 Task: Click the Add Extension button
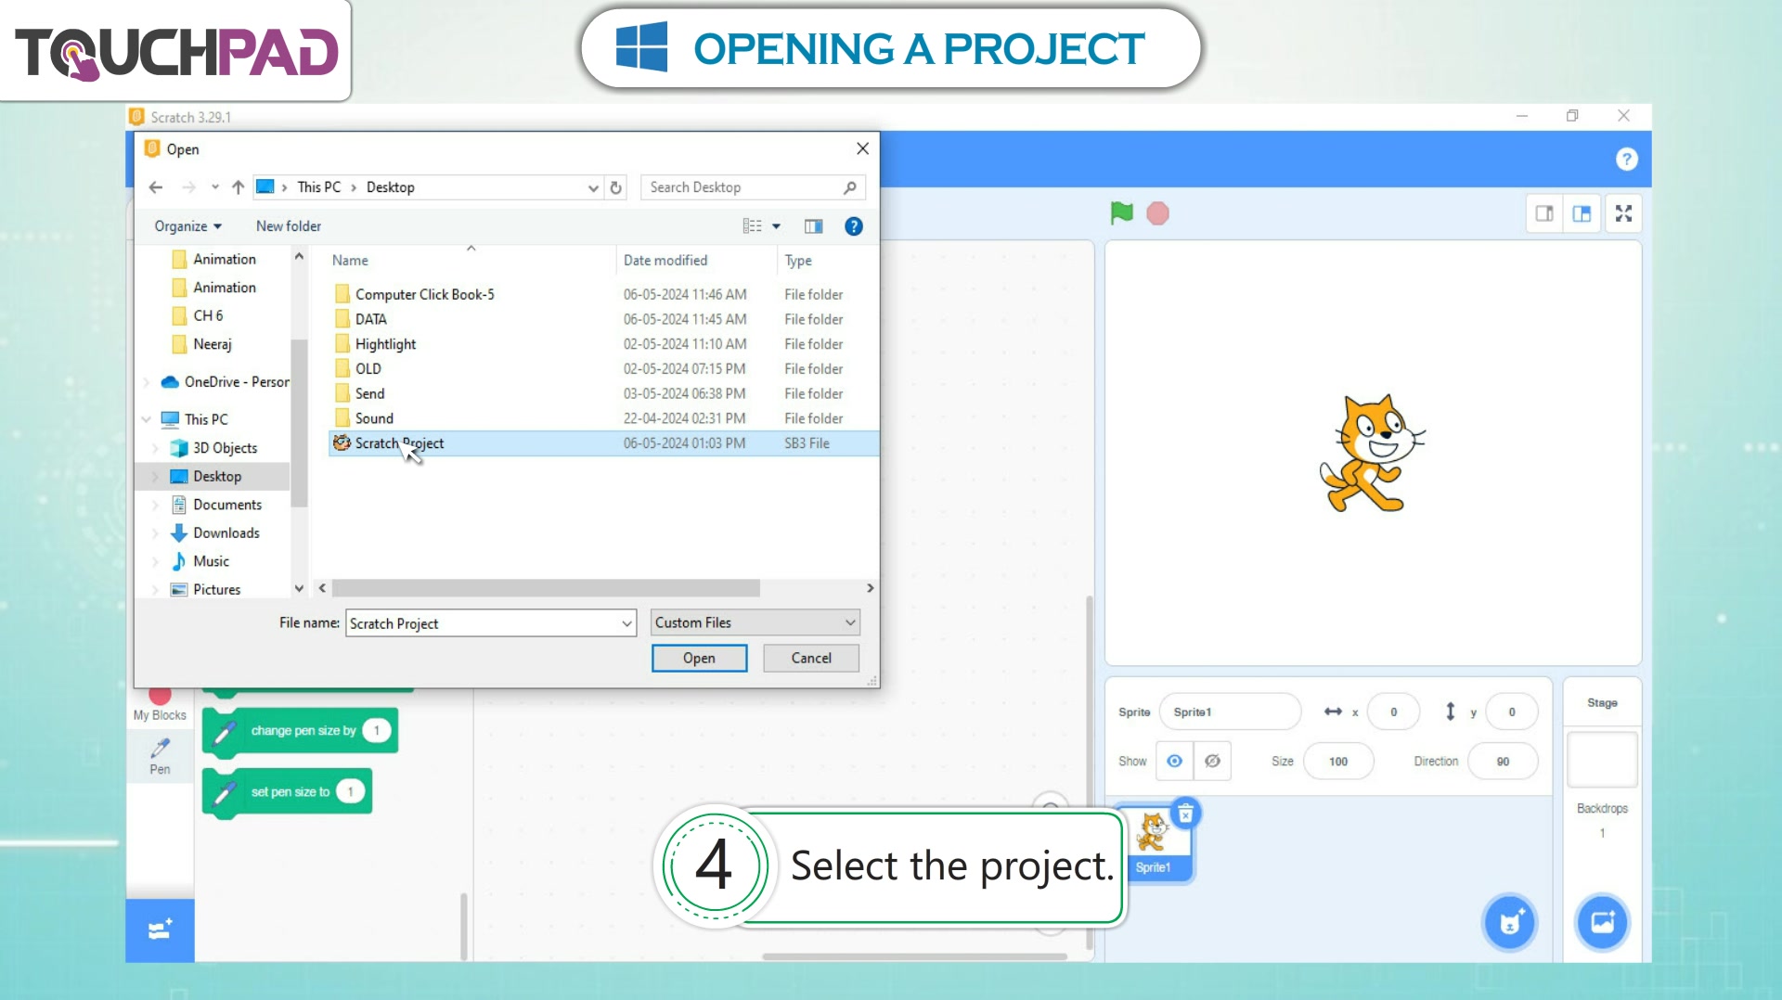click(160, 929)
